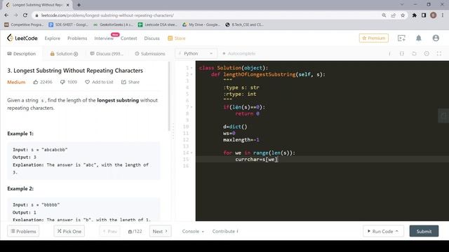Open a new browser tab

point(79,5)
